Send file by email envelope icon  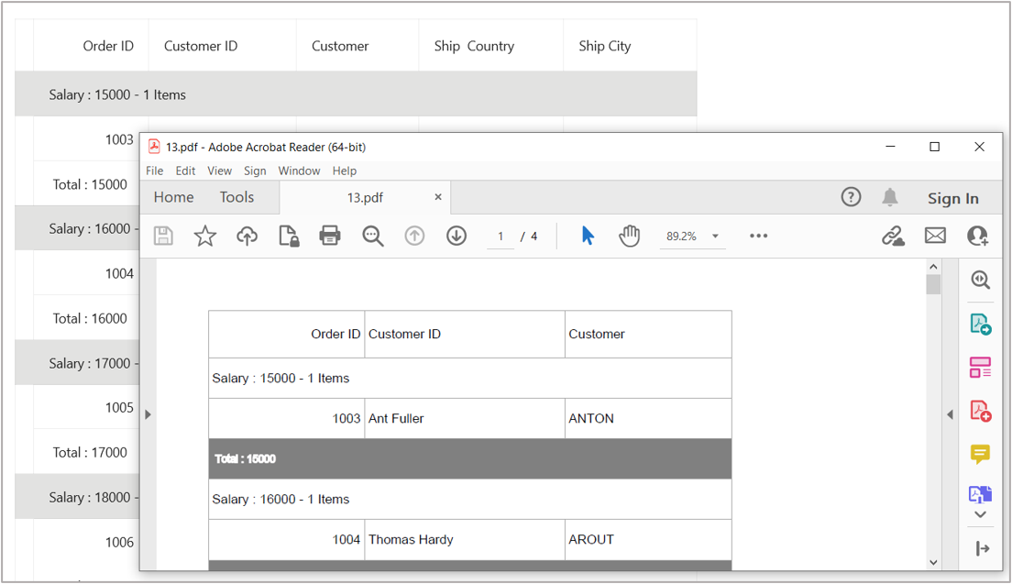tap(935, 236)
